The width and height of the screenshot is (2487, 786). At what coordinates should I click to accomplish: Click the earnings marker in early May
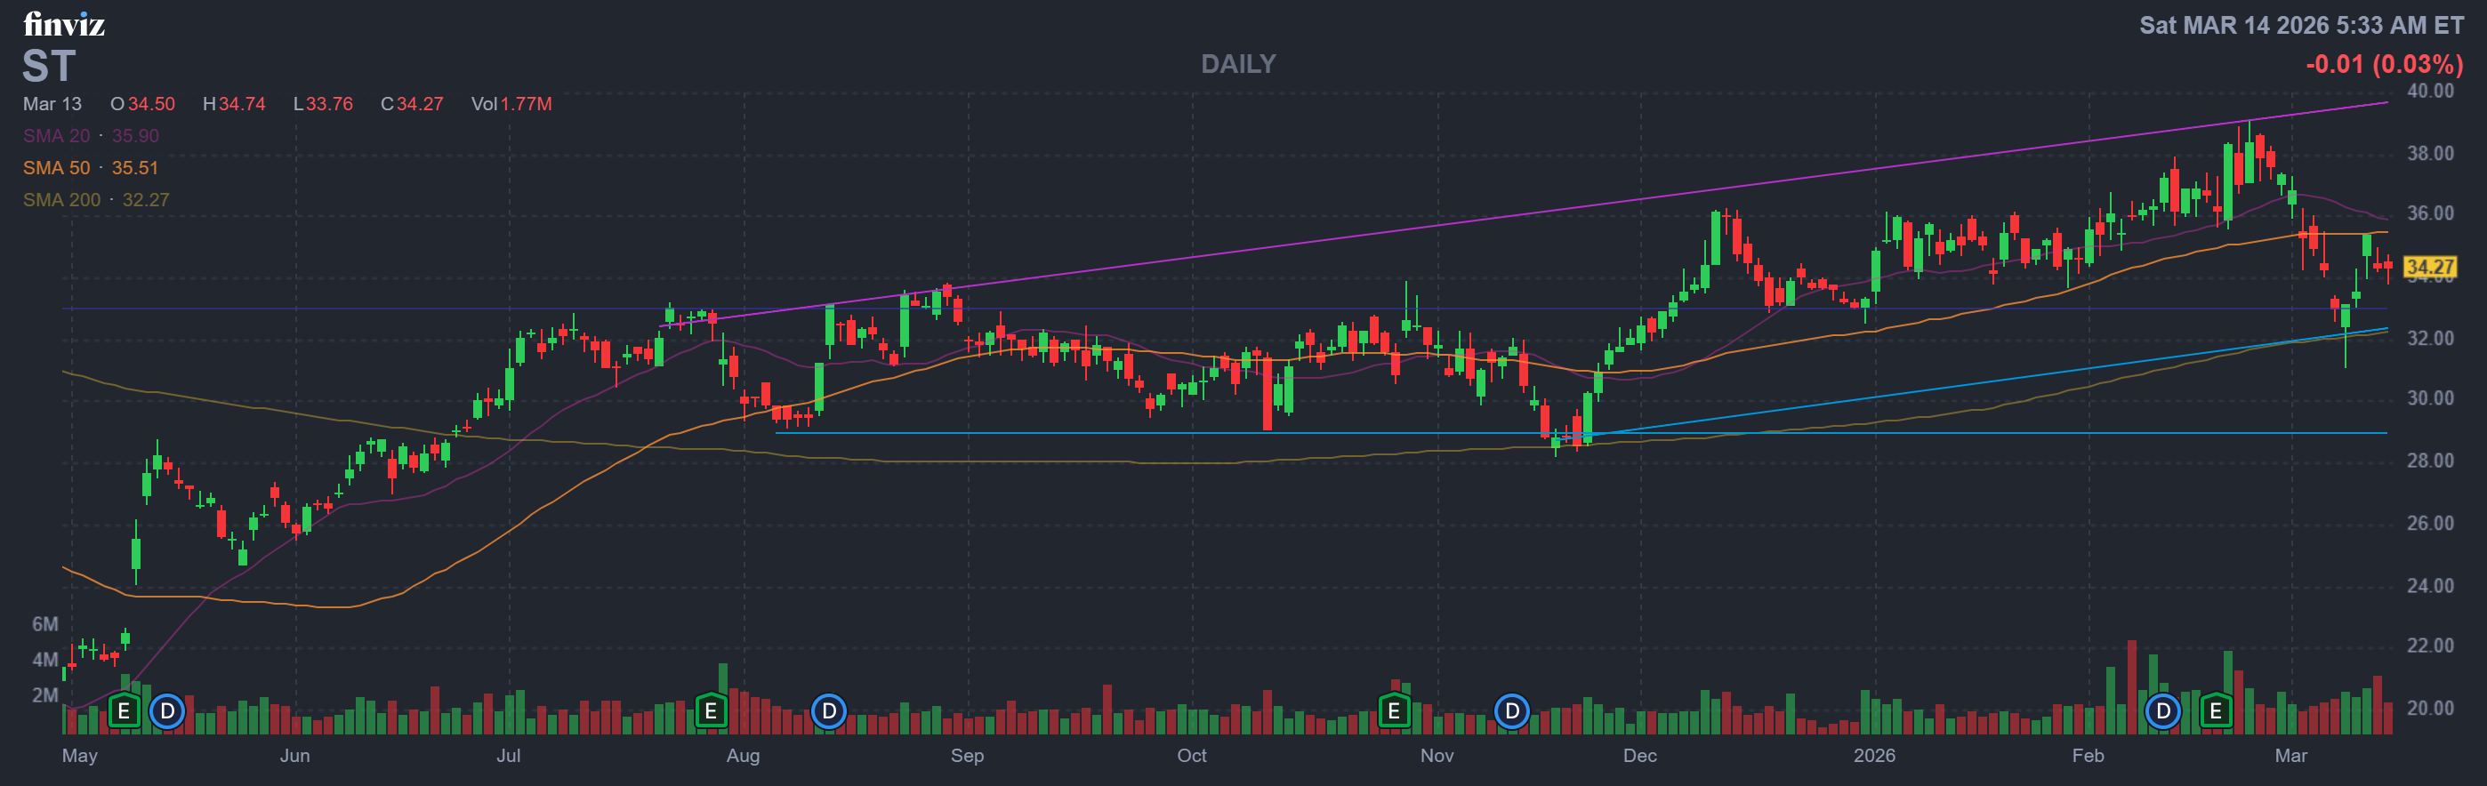click(124, 711)
